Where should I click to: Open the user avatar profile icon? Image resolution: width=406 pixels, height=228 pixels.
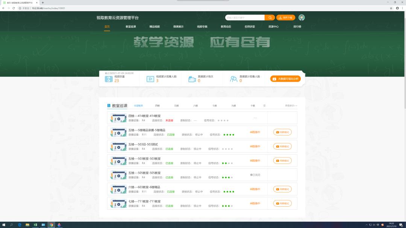[x=301, y=18]
